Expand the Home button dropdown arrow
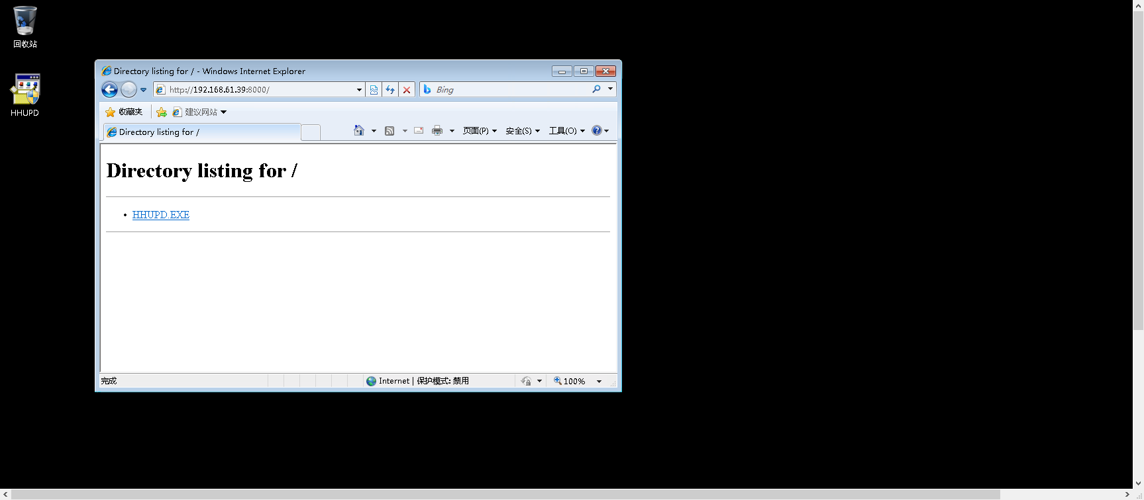1144x500 pixels. 374,131
